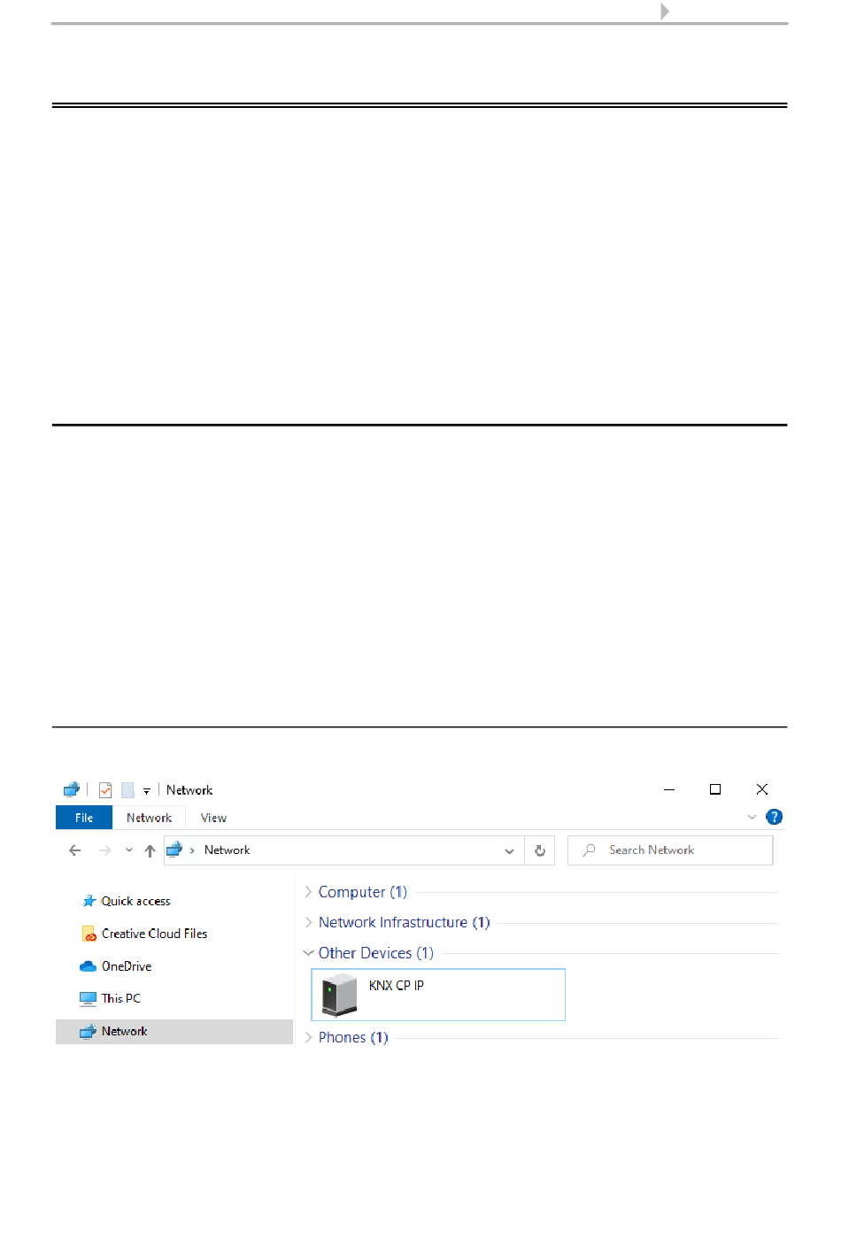The height and width of the screenshot is (1238, 841).
Task: Select Network in navigation pane
Action: [174, 1031]
